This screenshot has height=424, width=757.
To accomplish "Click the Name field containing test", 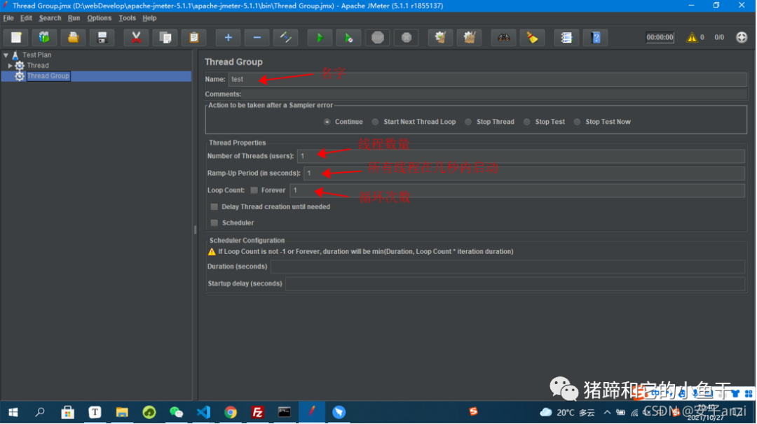I will click(488, 79).
